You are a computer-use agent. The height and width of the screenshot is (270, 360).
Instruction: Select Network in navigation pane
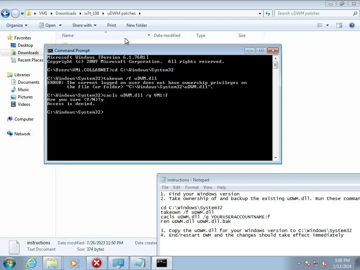22,134
